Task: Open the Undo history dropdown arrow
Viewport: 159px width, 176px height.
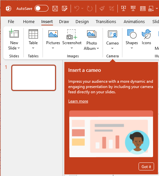Action: pos(82,9)
